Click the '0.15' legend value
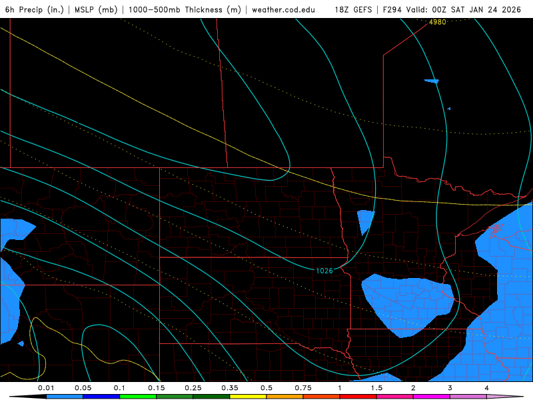The height and width of the screenshot is (400, 533). [157, 388]
